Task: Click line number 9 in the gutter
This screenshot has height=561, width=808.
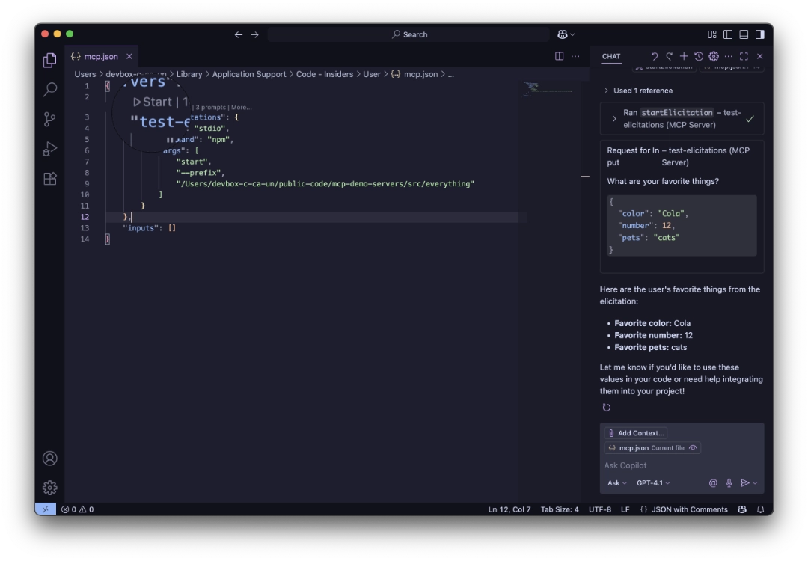Action: (87, 183)
